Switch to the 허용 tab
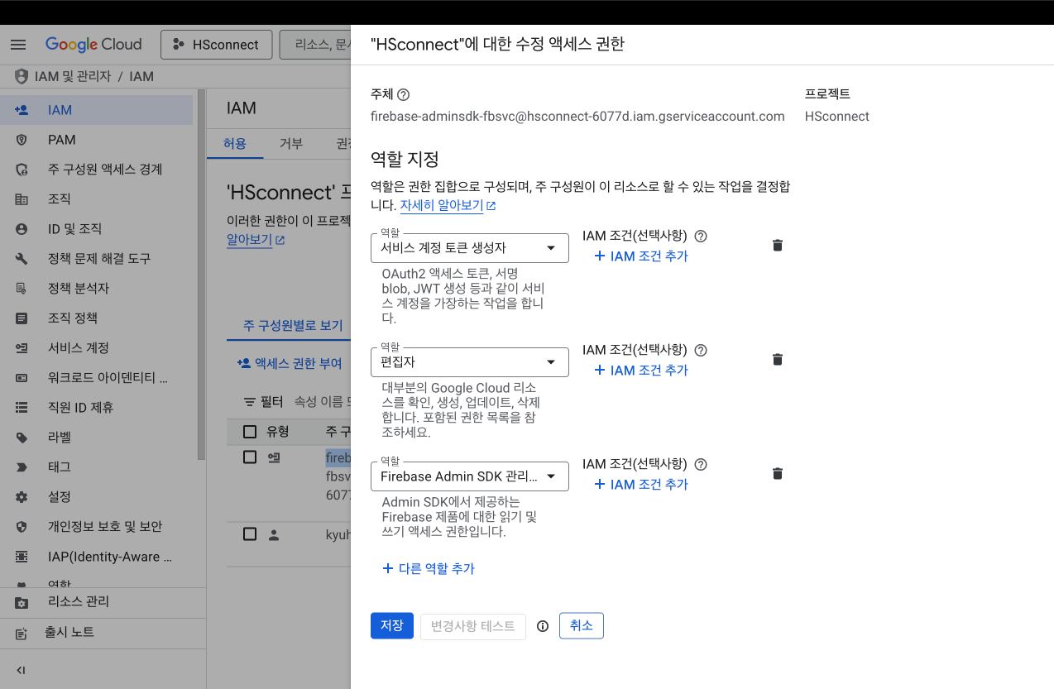Viewport: 1054px width, 689px height. tap(235, 143)
